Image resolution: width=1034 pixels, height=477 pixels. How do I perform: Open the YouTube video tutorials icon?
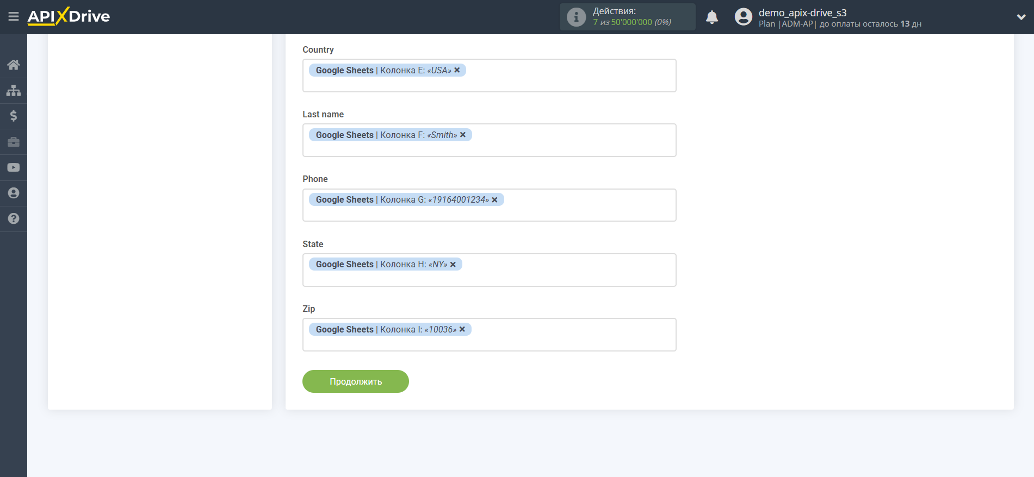point(14,167)
